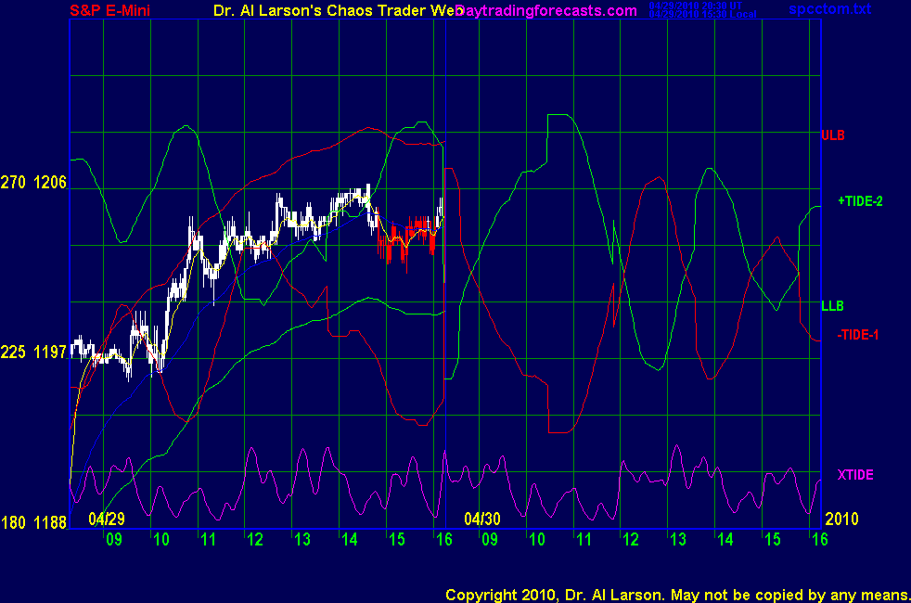This screenshot has height=603, width=911.
Task: Click hour 13 of 04/30 session
Action: point(678,540)
